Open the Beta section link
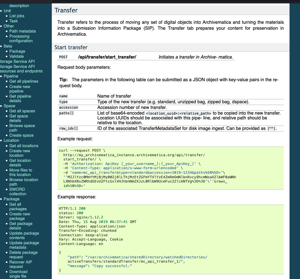The width and height of the screenshot is (300, 279). pyautogui.click(x=8, y=46)
